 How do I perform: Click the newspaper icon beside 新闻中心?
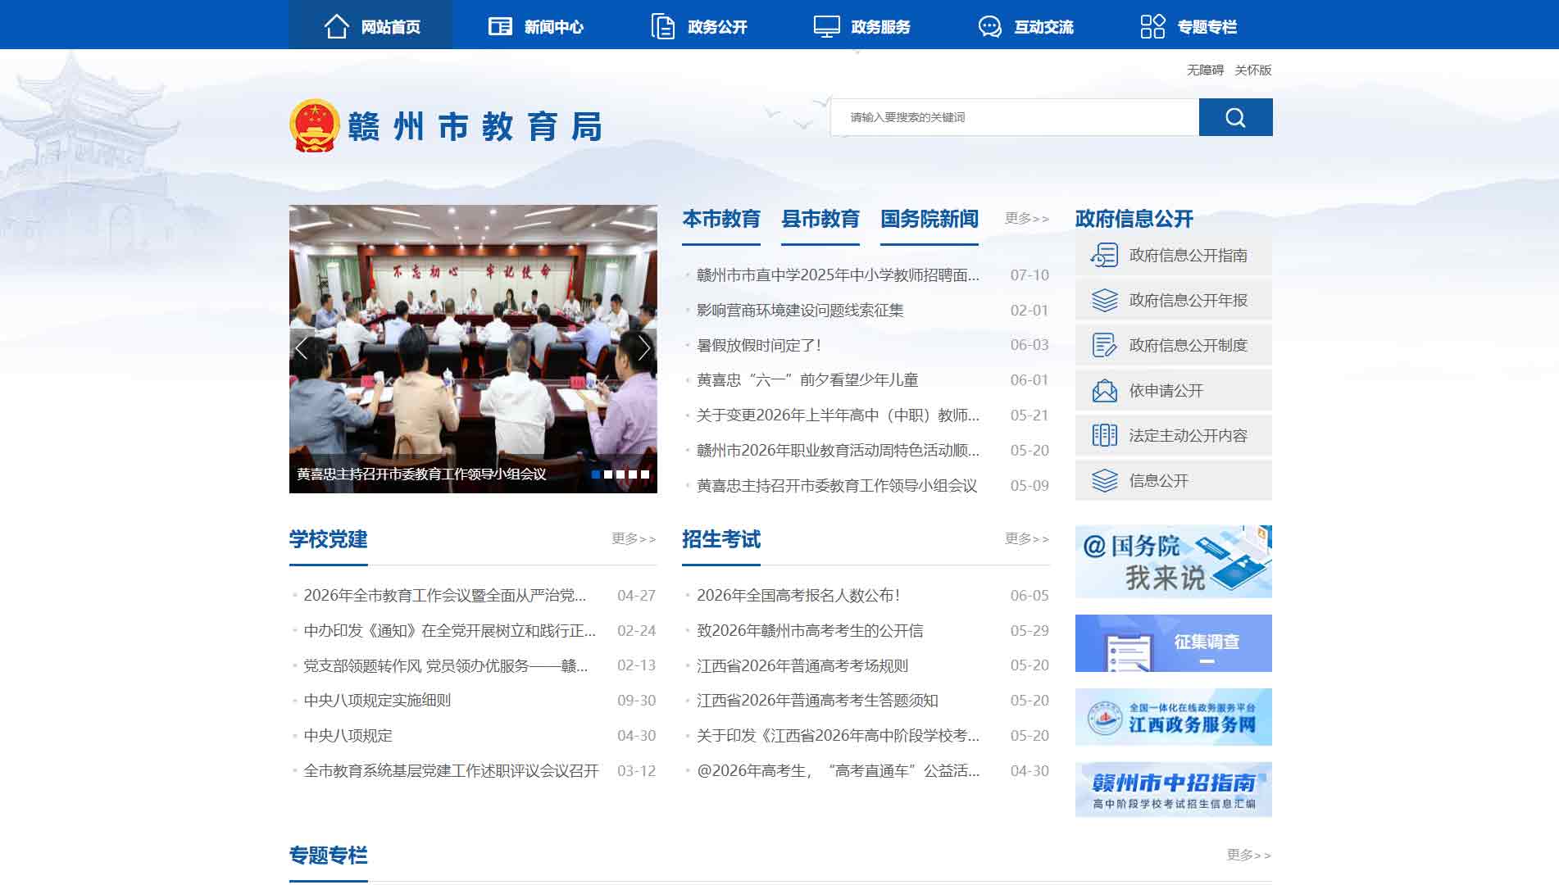point(500,26)
